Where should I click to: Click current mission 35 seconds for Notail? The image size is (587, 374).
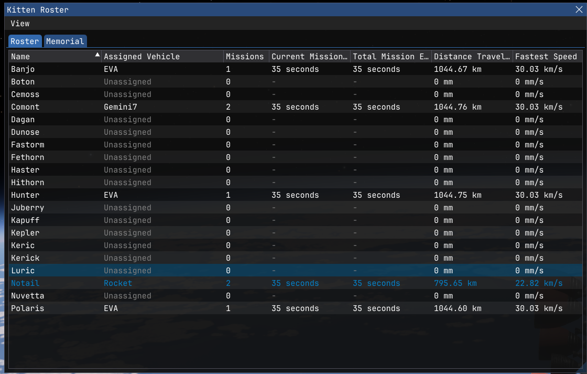295,283
